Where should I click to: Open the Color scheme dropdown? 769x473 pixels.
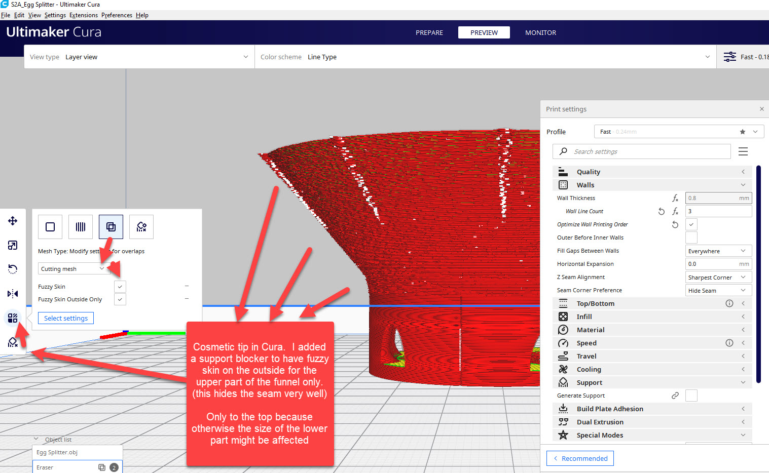[x=485, y=57]
